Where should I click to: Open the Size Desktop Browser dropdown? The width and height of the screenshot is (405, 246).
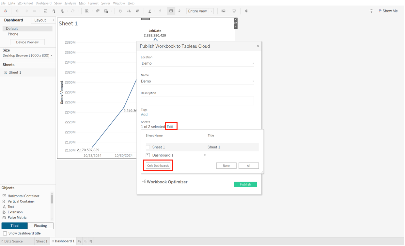pos(27,56)
